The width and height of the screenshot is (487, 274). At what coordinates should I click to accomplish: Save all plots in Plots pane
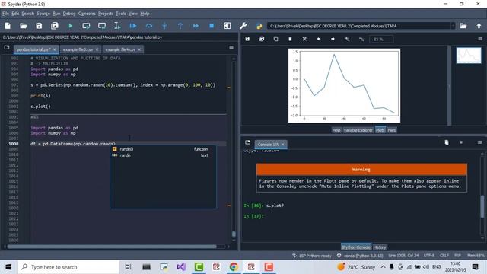[x=262, y=39]
